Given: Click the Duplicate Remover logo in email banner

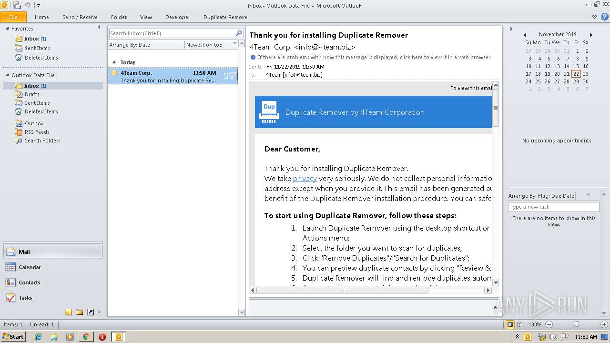Looking at the screenshot, I should 269,112.
